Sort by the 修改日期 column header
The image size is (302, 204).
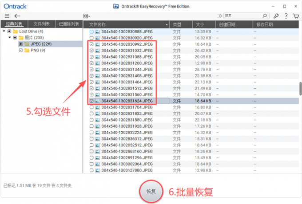click(x=275, y=24)
